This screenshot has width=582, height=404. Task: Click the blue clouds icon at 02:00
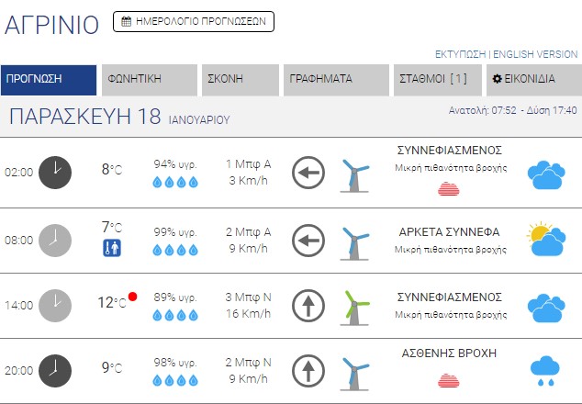point(545,174)
